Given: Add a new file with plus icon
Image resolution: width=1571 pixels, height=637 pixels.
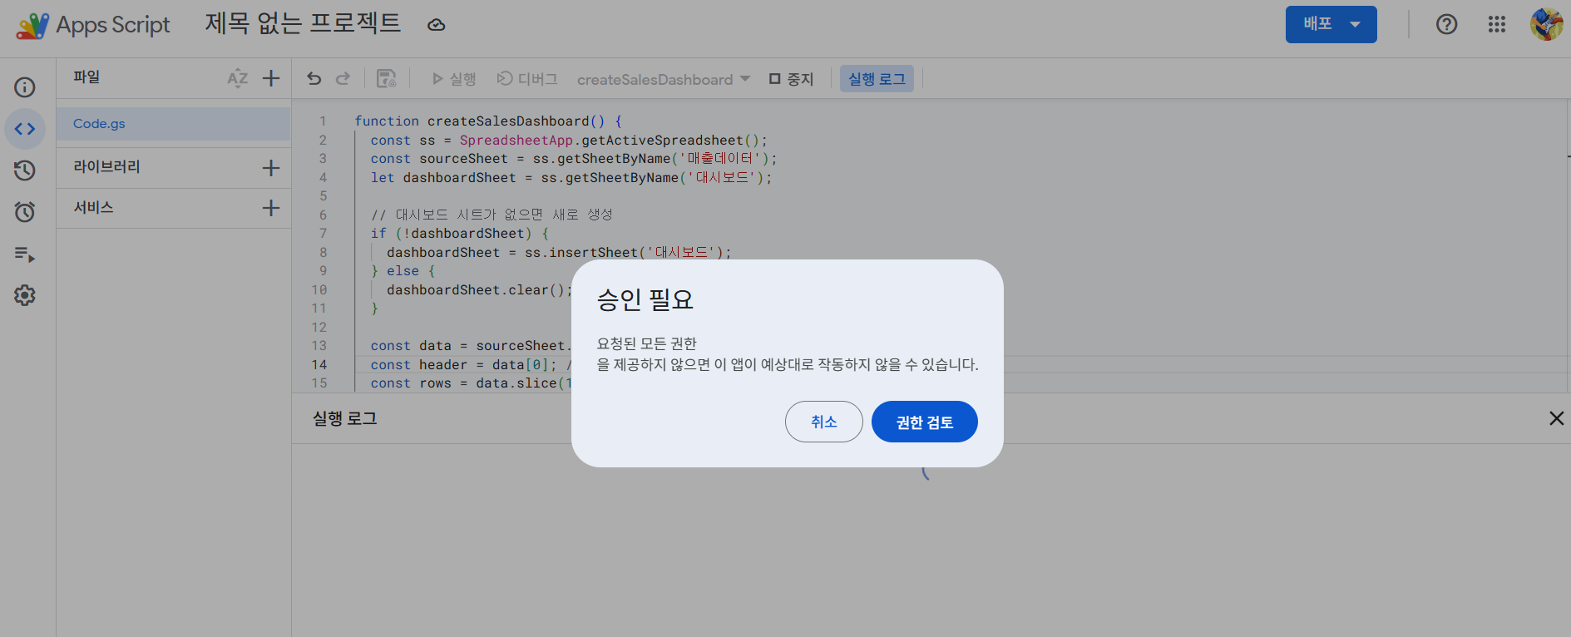Looking at the screenshot, I should click(x=271, y=78).
